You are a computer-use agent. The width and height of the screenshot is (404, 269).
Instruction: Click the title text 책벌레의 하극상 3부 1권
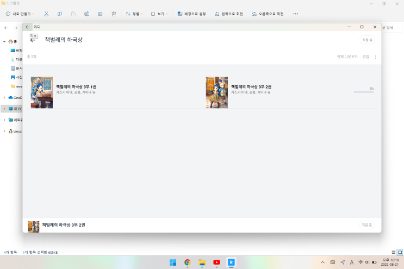click(x=76, y=87)
